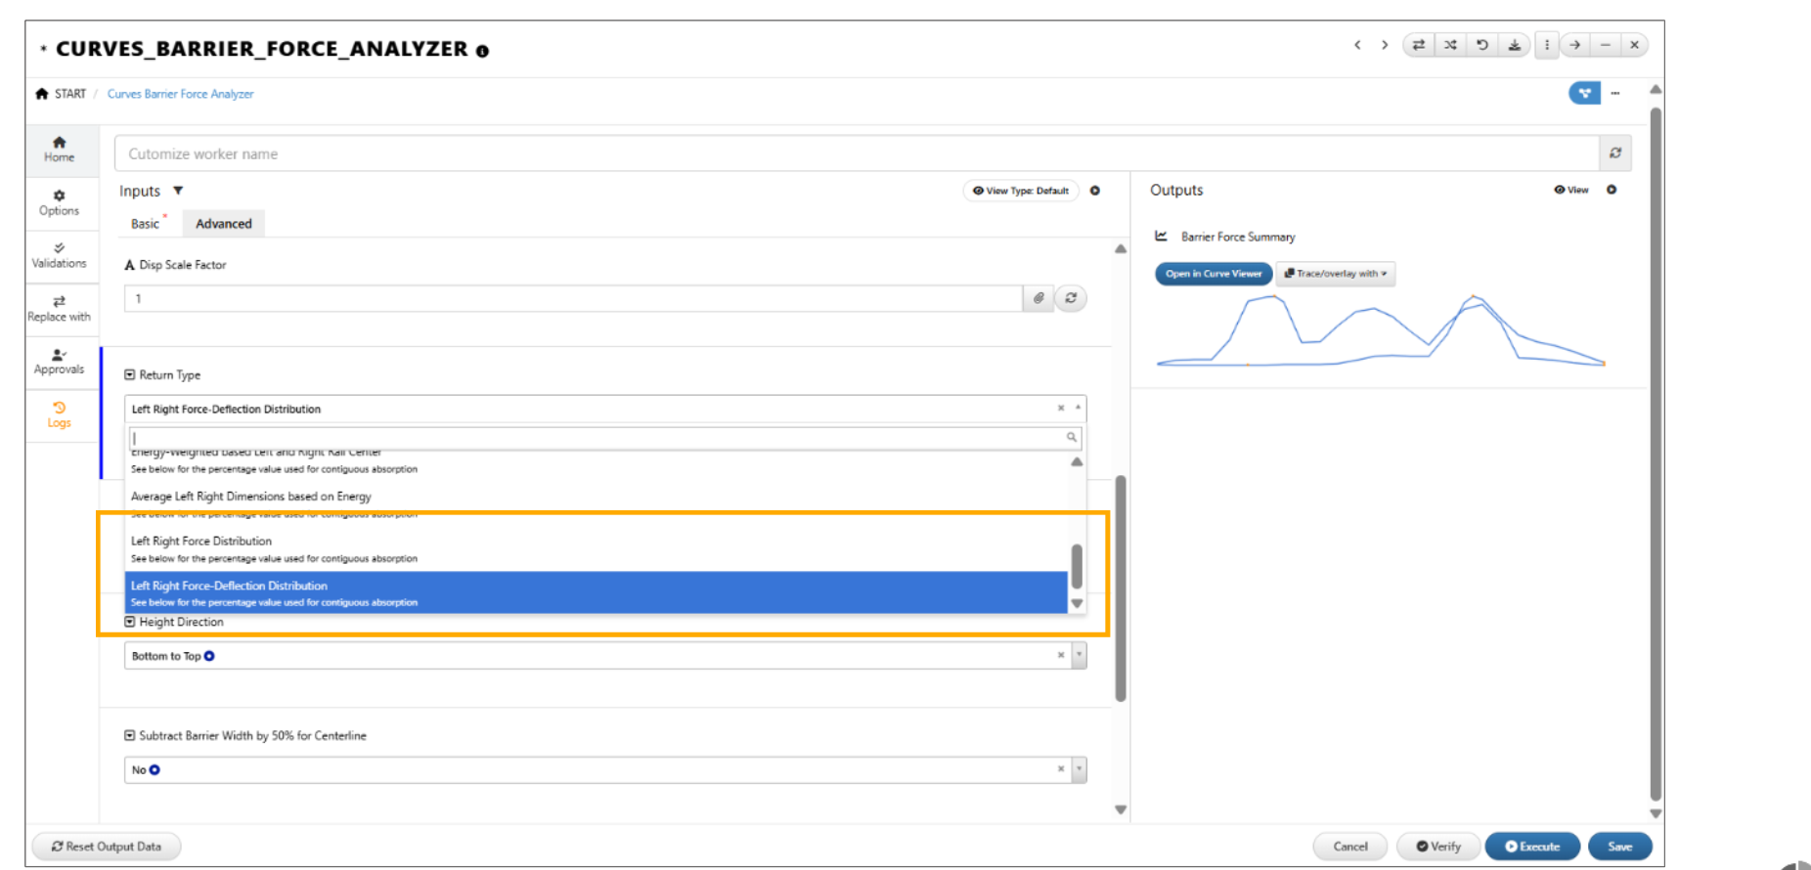The width and height of the screenshot is (1811, 870).
Task: Expand the Height Direction dropdown
Action: [x=1079, y=656]
